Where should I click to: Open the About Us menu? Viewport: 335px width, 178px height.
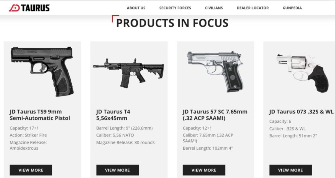point(136,8)
